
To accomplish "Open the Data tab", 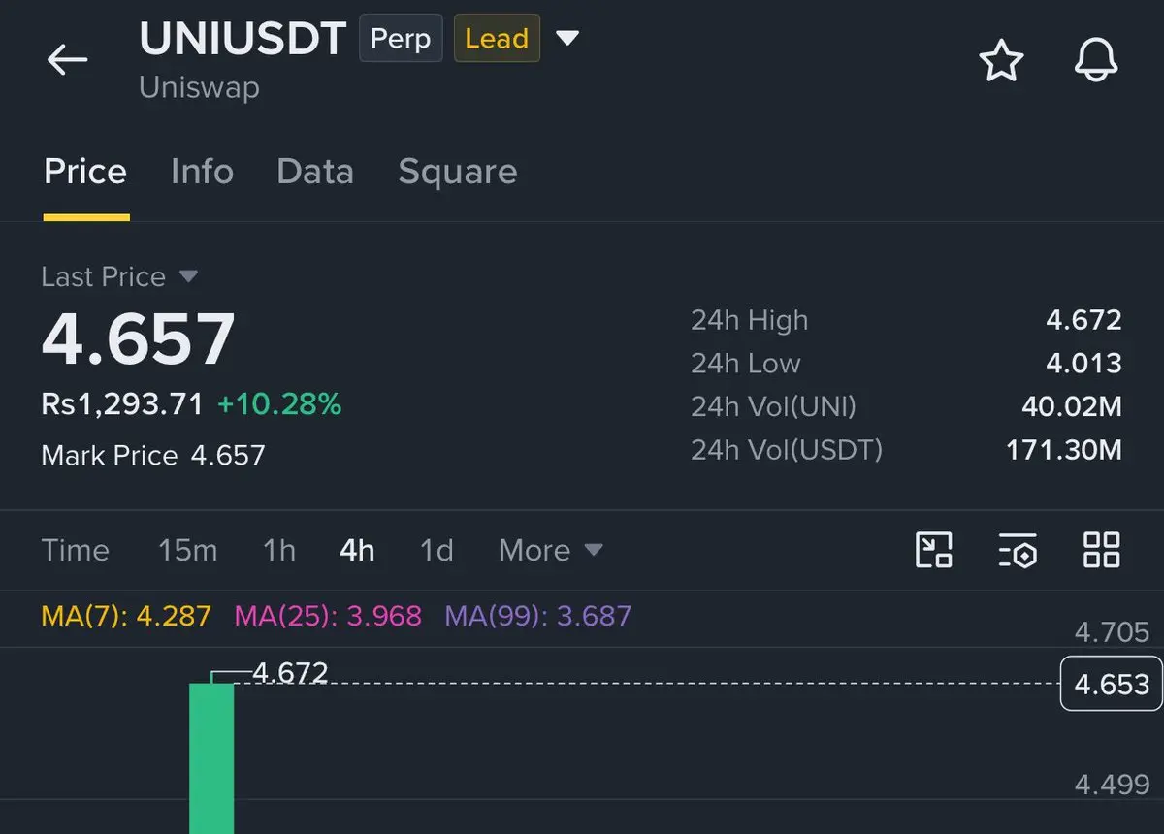I will [x=315, y=172].
